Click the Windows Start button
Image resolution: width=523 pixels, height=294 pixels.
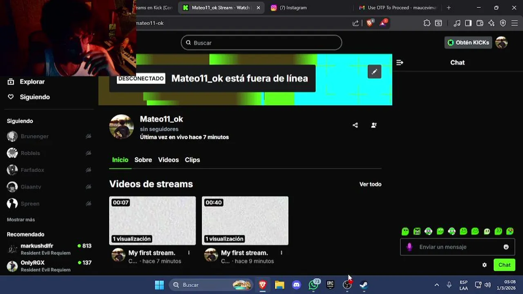coord(159,285)
